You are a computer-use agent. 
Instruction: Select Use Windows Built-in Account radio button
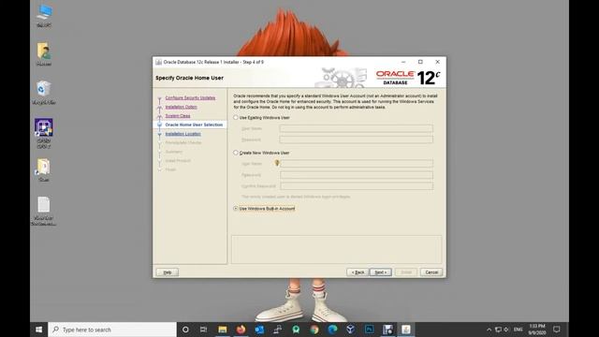pyautogui.click(x=236, y=209)
